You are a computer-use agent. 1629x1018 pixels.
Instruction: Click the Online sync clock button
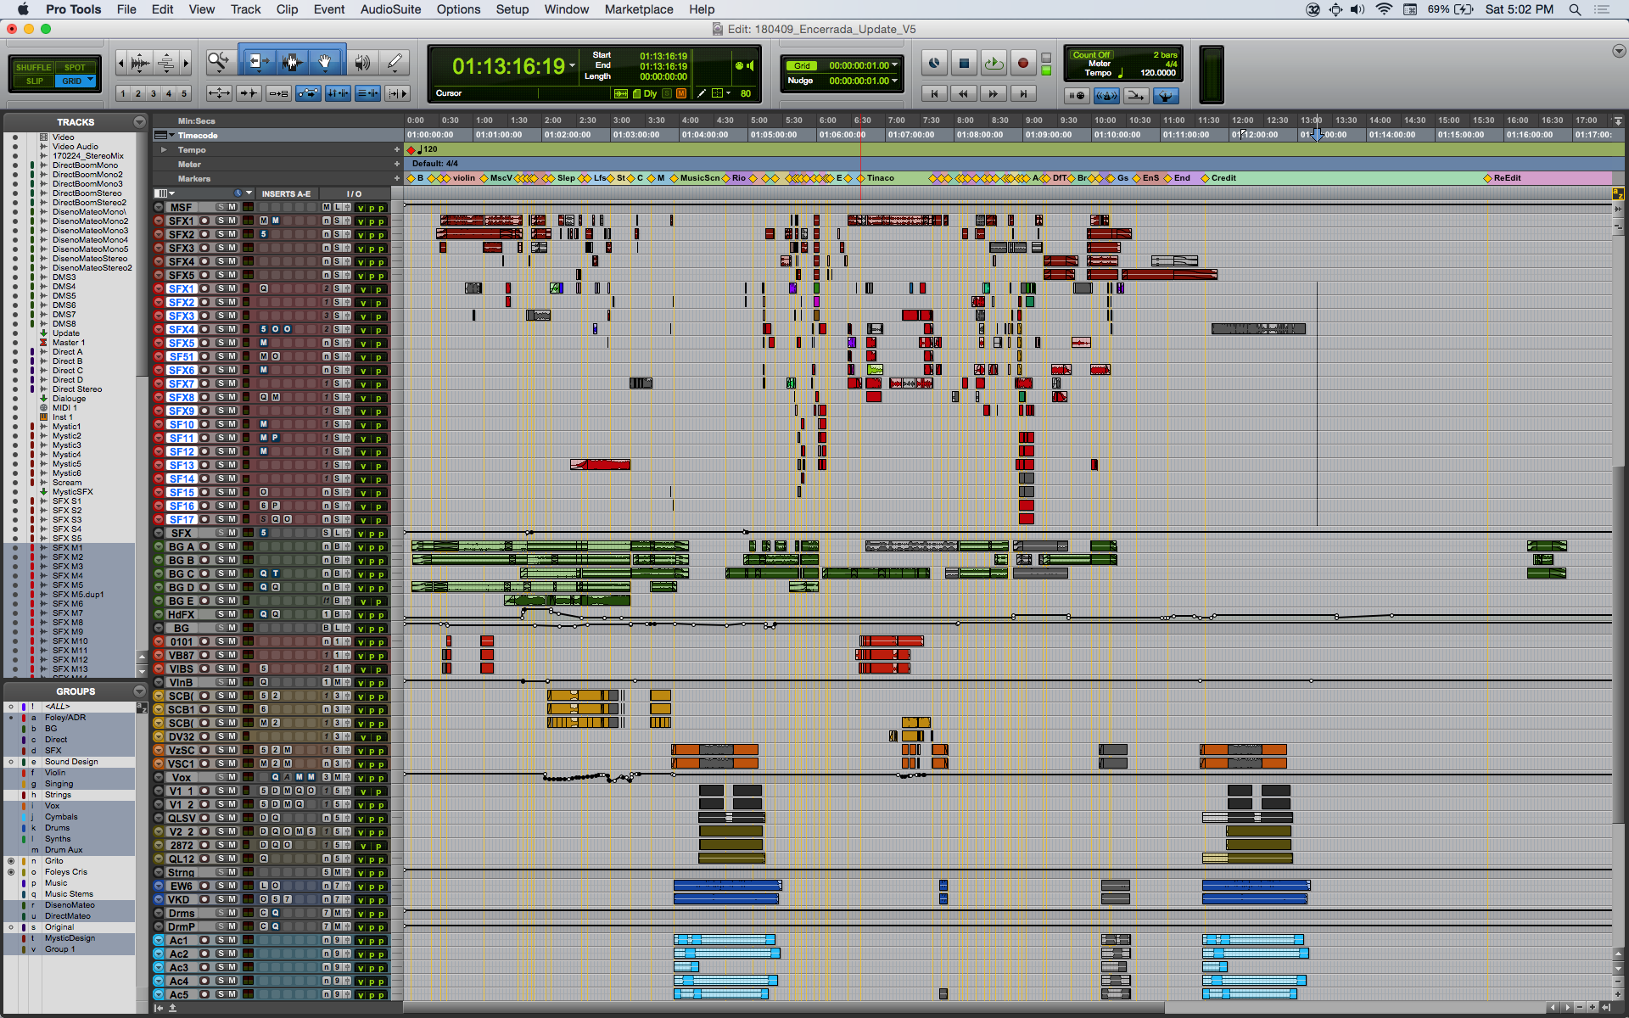(934, 63)
